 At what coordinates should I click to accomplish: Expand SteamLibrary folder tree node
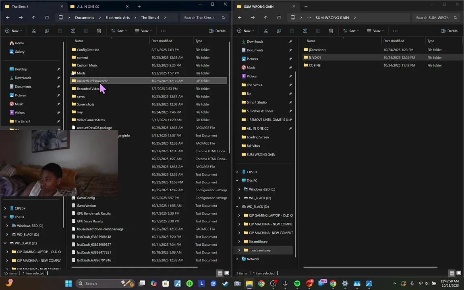click(x=239, y=242)
